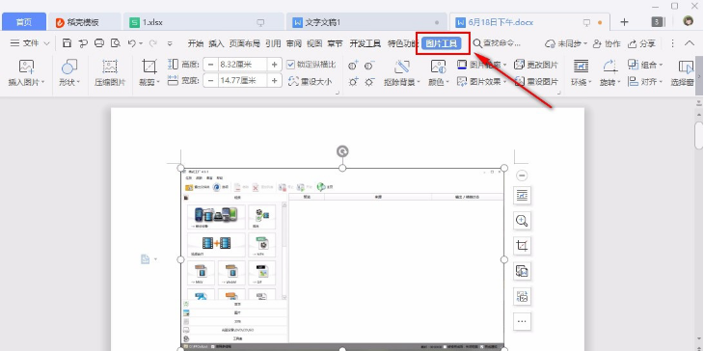Click the 选择窗格 selection pane icon

point(686,67)
